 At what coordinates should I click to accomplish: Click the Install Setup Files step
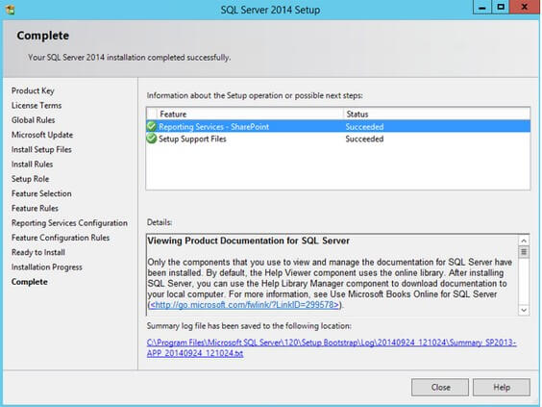[x=41, y=149]
